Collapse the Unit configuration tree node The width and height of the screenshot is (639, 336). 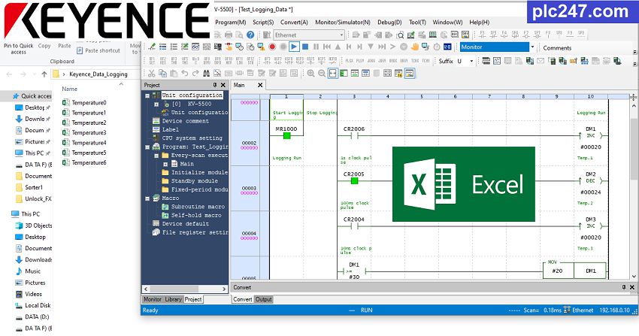pos(147,95)
